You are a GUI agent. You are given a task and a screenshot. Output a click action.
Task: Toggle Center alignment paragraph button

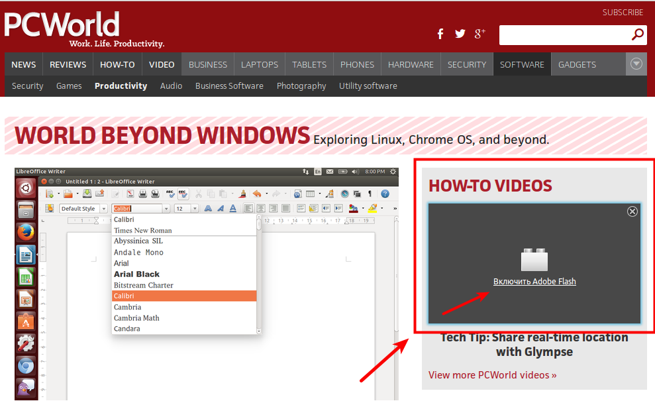point(261,208)
